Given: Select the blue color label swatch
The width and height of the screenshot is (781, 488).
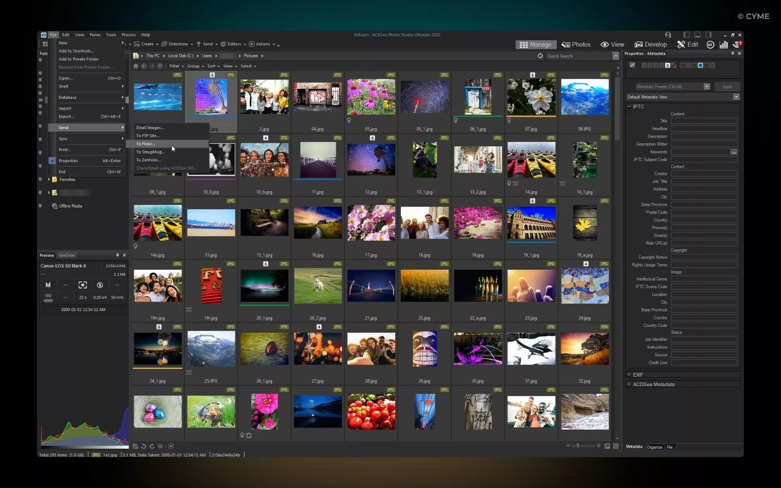Looking at the screenshot, I should click(x=701, y=64).
